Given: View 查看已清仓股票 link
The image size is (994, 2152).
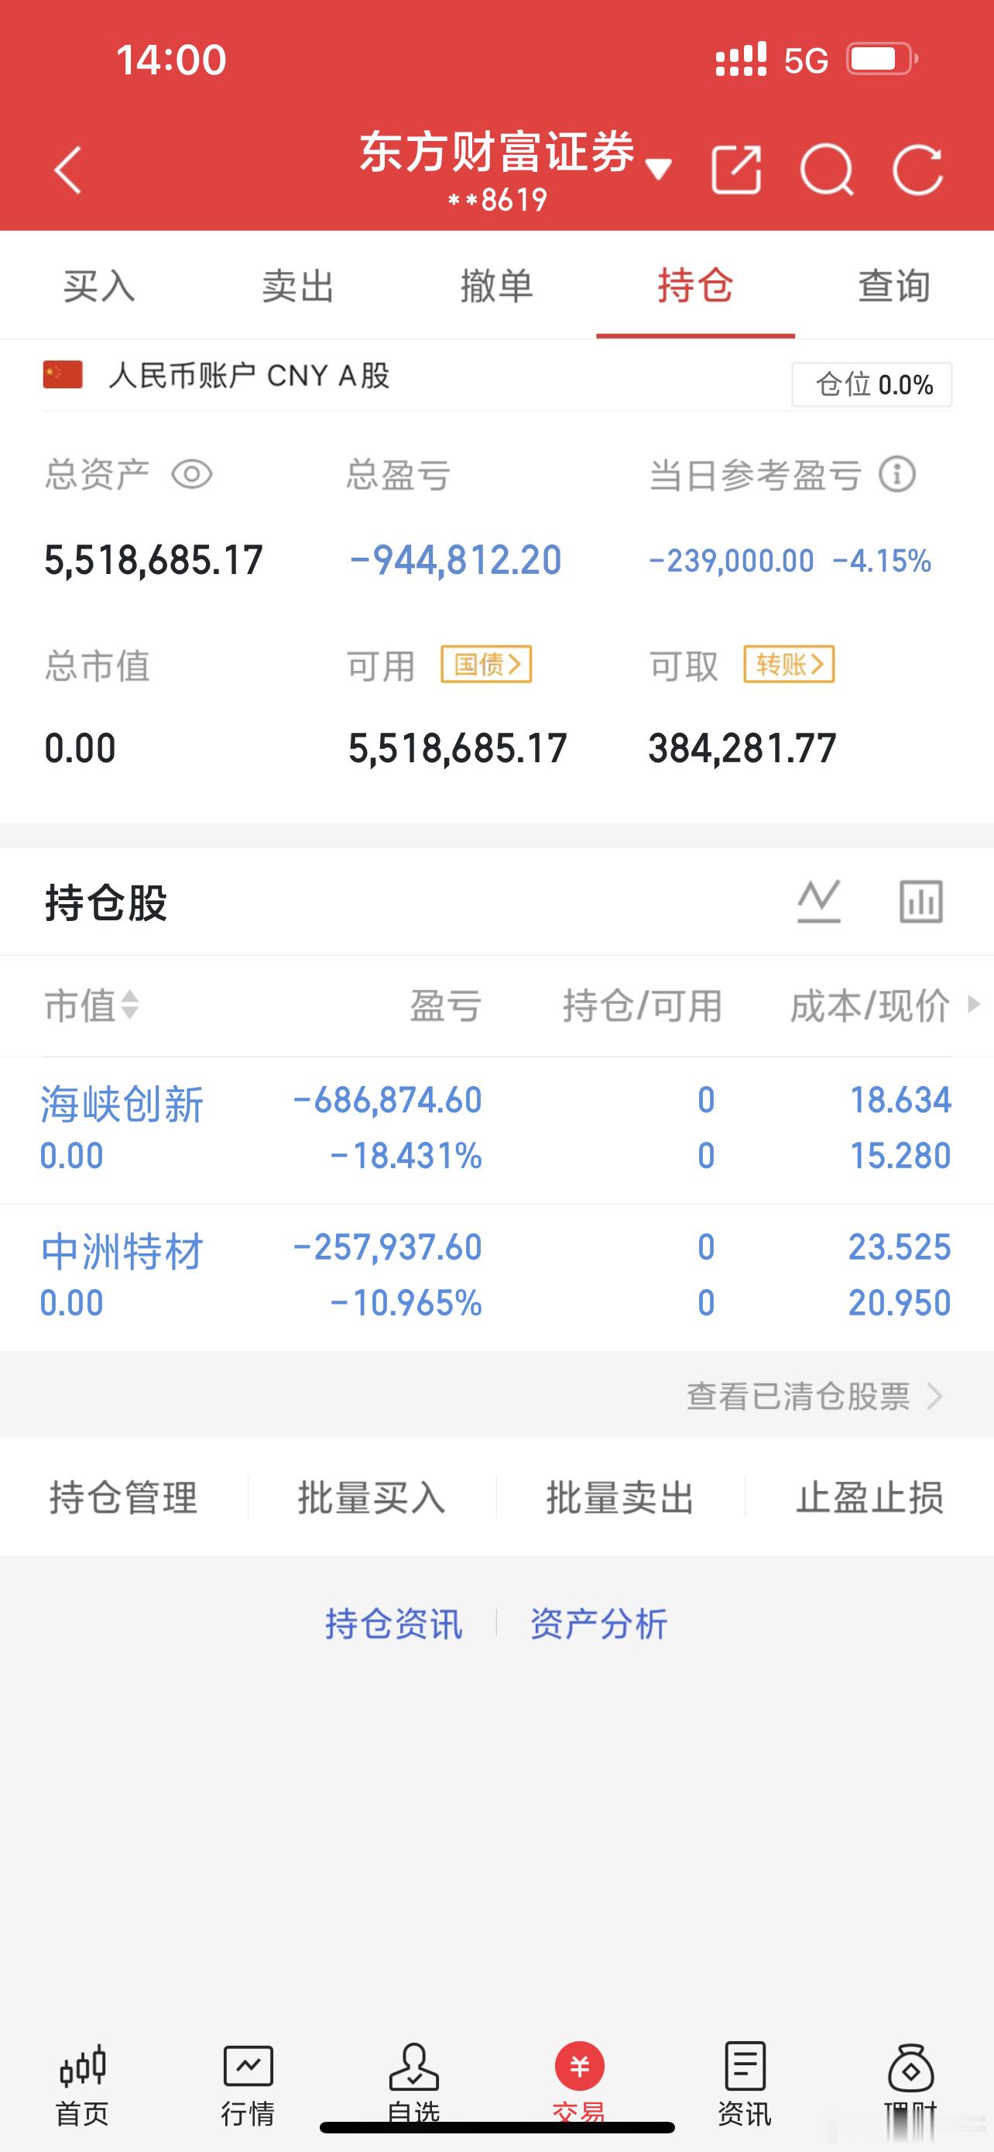Looking at the screenshot, I should point(814,1396).
